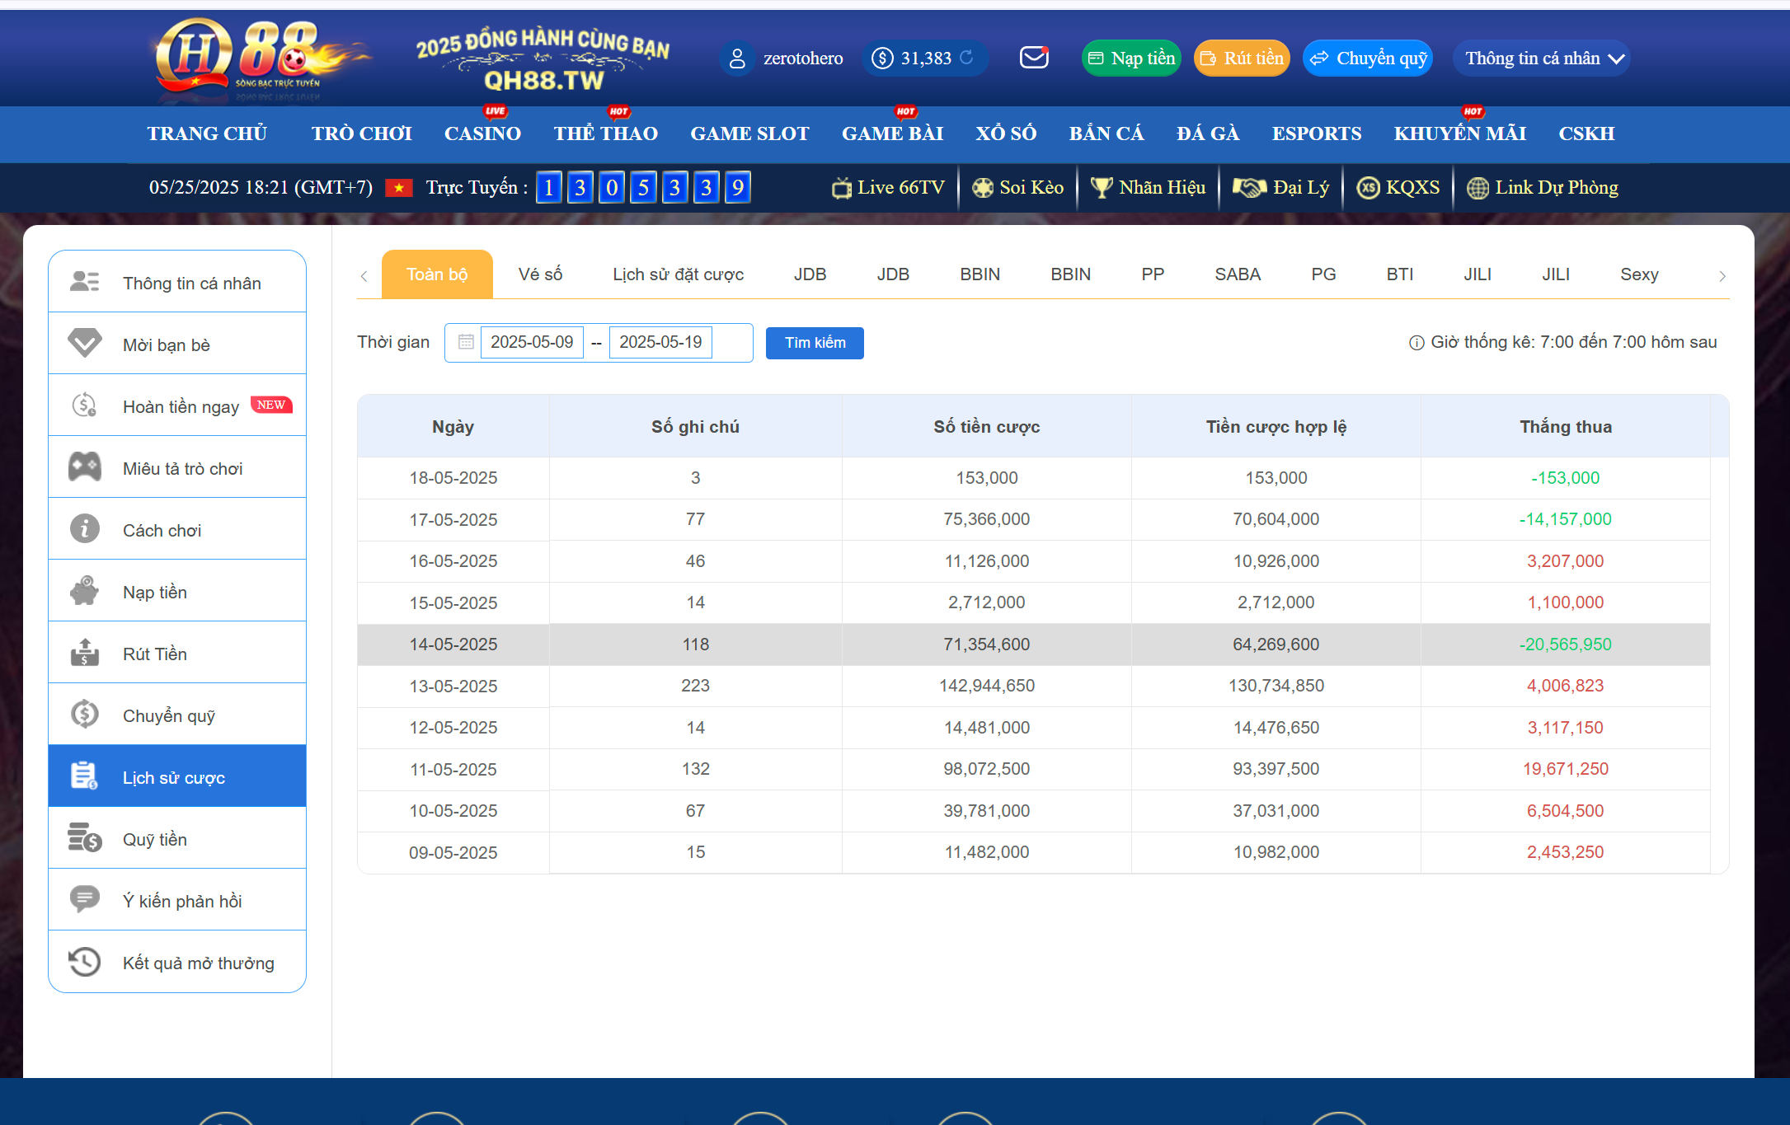Screen dimensions: 1790x1125
Task: Open the Lịch sử đặt cược tab
Action: pos(678,274)
